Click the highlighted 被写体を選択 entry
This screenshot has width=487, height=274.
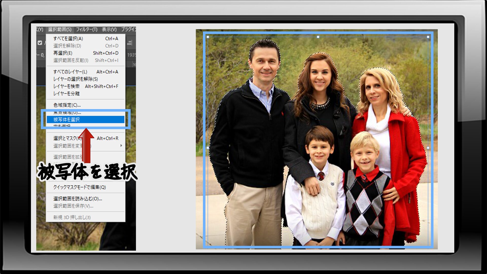pos(86,119)
